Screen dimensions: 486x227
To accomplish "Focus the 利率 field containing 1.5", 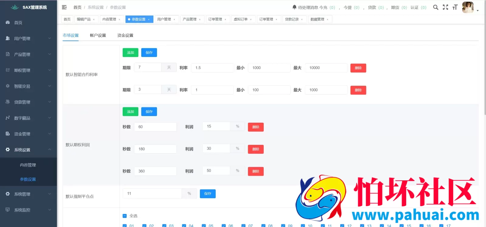I will (212, 68).
